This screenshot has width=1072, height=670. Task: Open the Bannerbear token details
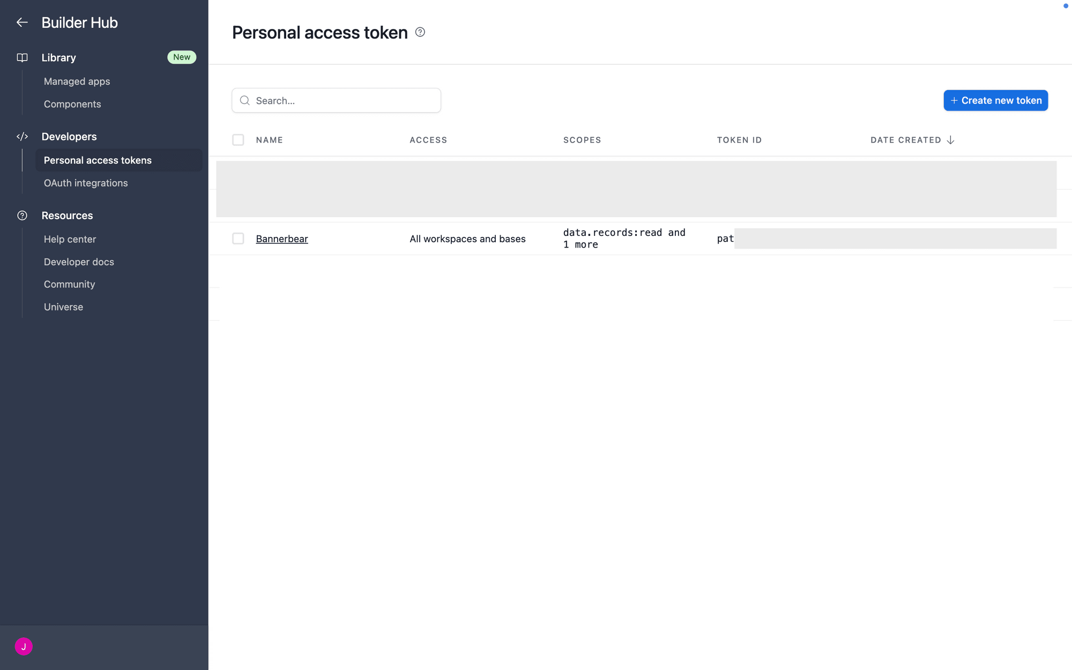(x=282, y=239)
